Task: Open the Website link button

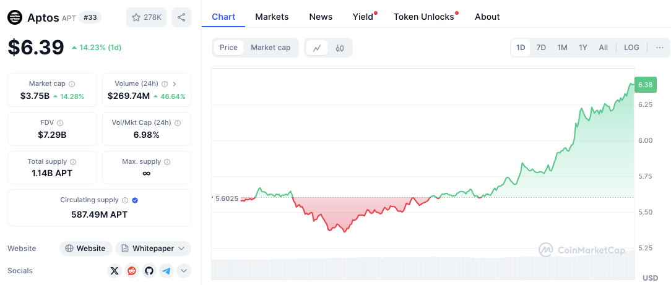Action: click(85, 249)
